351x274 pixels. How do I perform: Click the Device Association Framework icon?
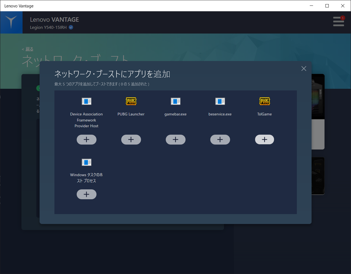[87, 101]
